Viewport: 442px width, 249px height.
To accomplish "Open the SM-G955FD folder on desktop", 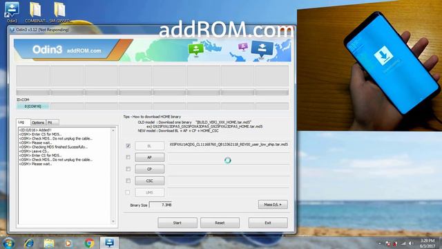I will pyautogui.click(x=59, y=12).
